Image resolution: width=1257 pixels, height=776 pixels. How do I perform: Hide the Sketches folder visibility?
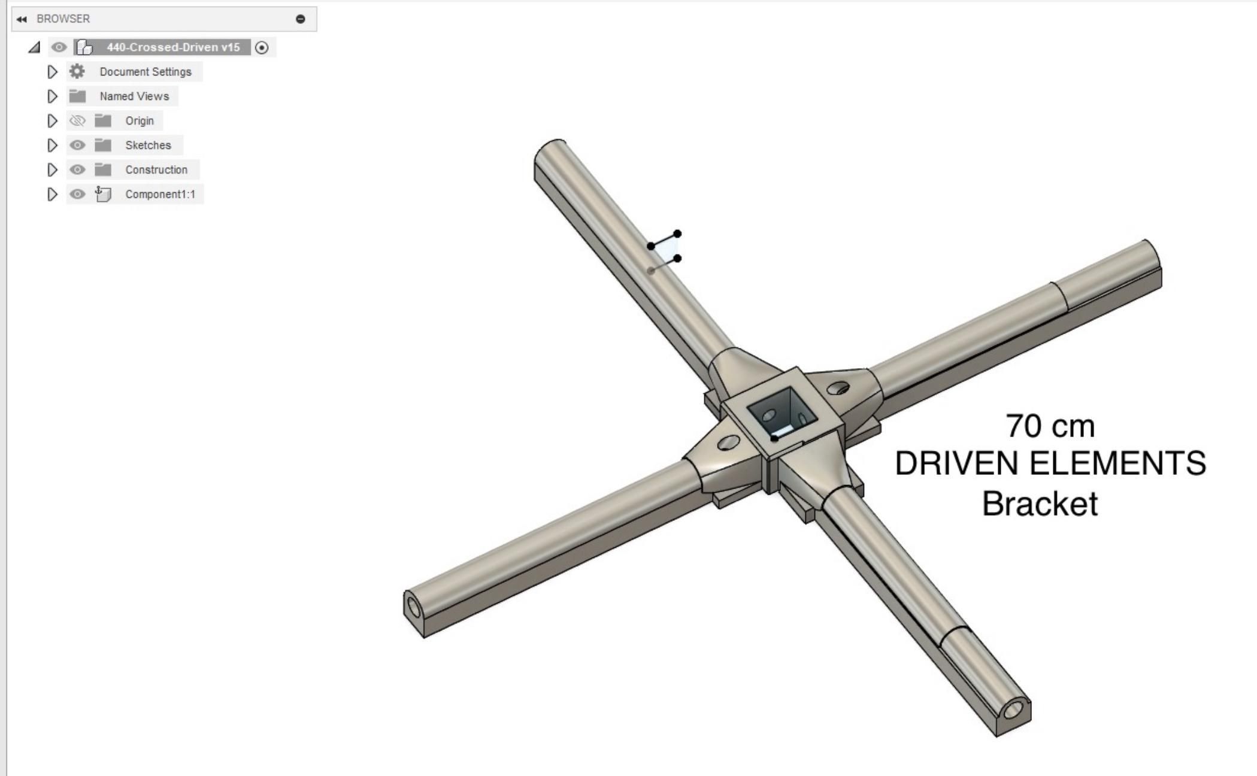[x=77, y=145]
